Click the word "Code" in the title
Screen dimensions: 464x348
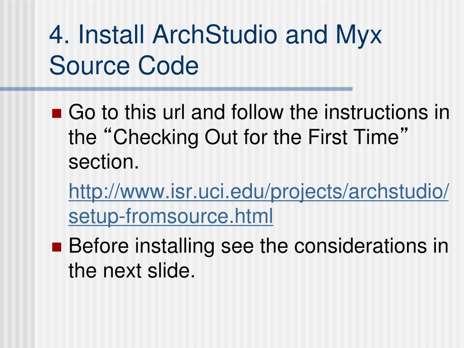coord(169,65)
